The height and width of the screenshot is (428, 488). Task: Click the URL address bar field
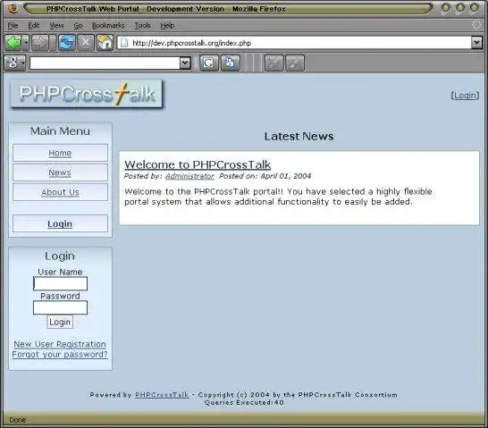[294, 43]
